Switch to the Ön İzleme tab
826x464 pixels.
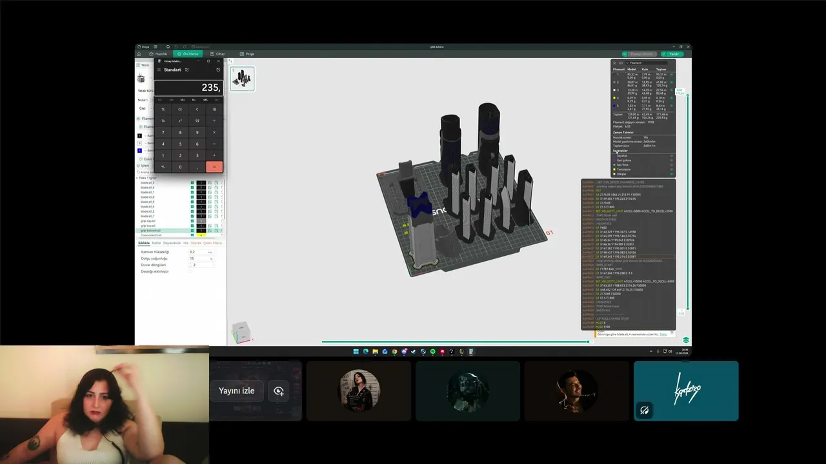(188, 54)
